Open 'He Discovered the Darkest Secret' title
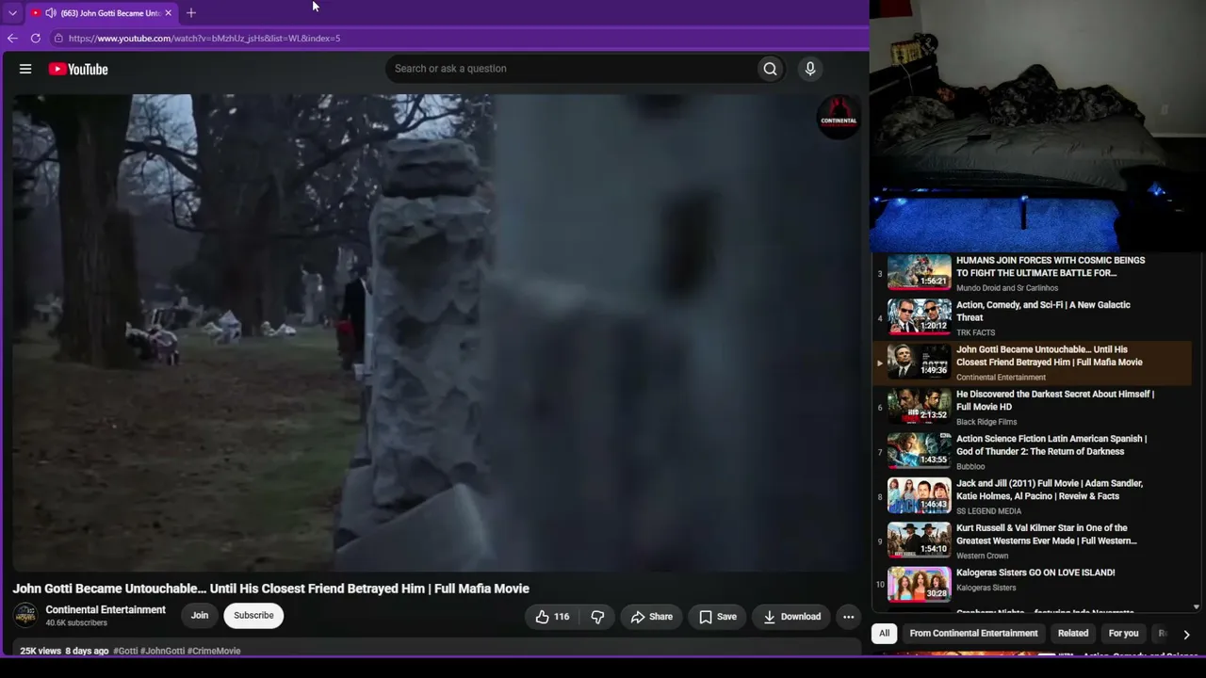Screen dimensions: 1206x678 1055,400
